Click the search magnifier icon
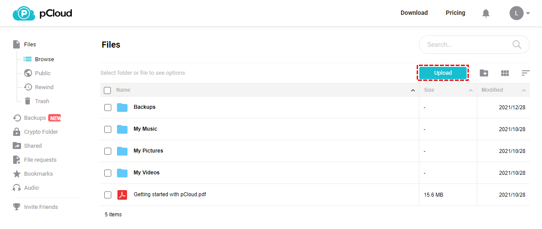Image resolution: width=542 pixels, height=229 pixels. (517, 45)
